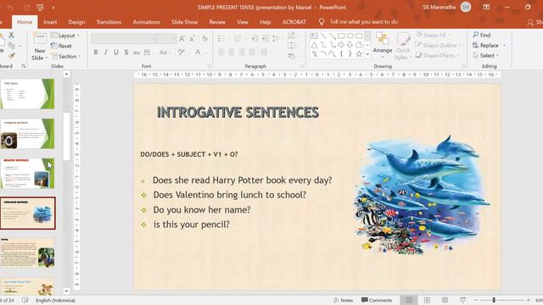The image size is (543, 305).
Task: Select the Rectangle shape in gallery
Action: tap(341, 36)
